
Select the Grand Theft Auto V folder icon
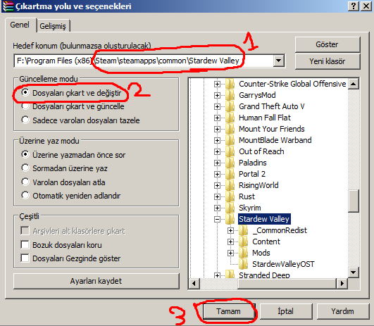point(230,106)
